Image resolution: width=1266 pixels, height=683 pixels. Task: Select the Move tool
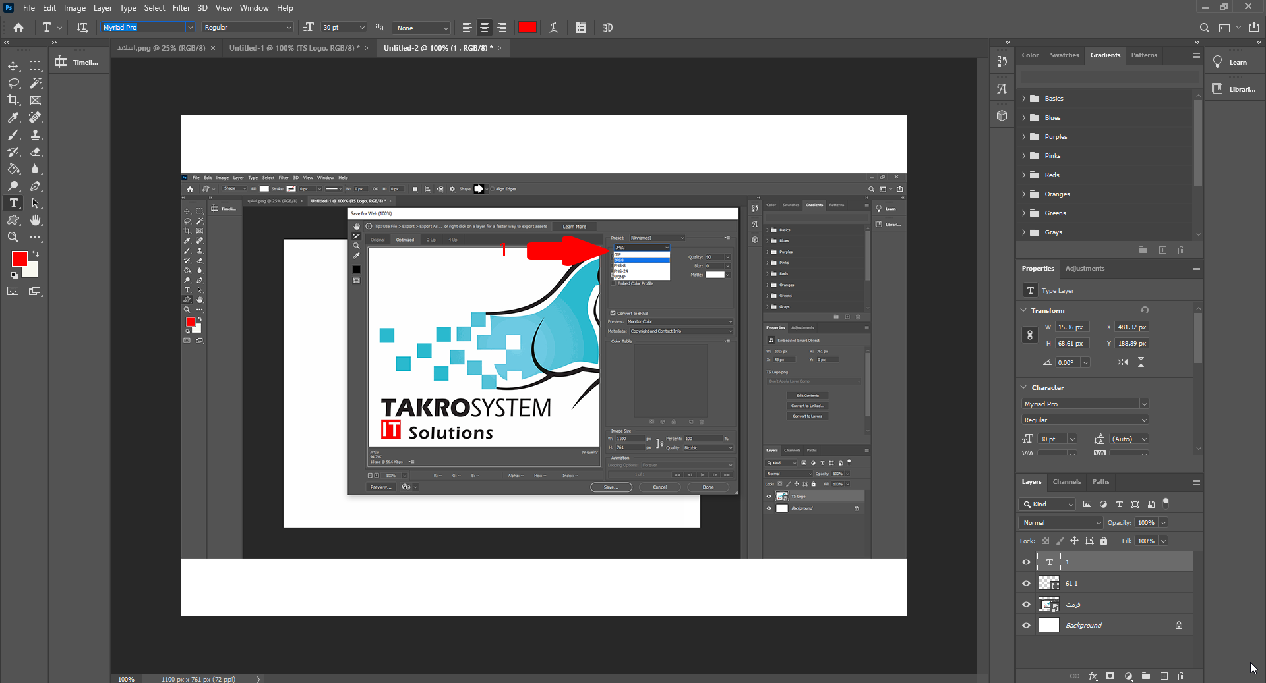(13, 66)
